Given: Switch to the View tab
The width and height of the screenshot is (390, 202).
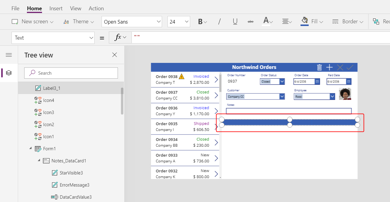Looking at the screenshot, I should [76, 8].
